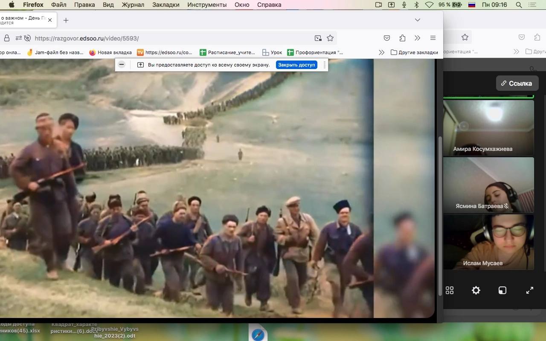This screenshot has width=546, height=341.
Task: Open the Новая вкладка bookmark
Action: (x=110, y=52)
